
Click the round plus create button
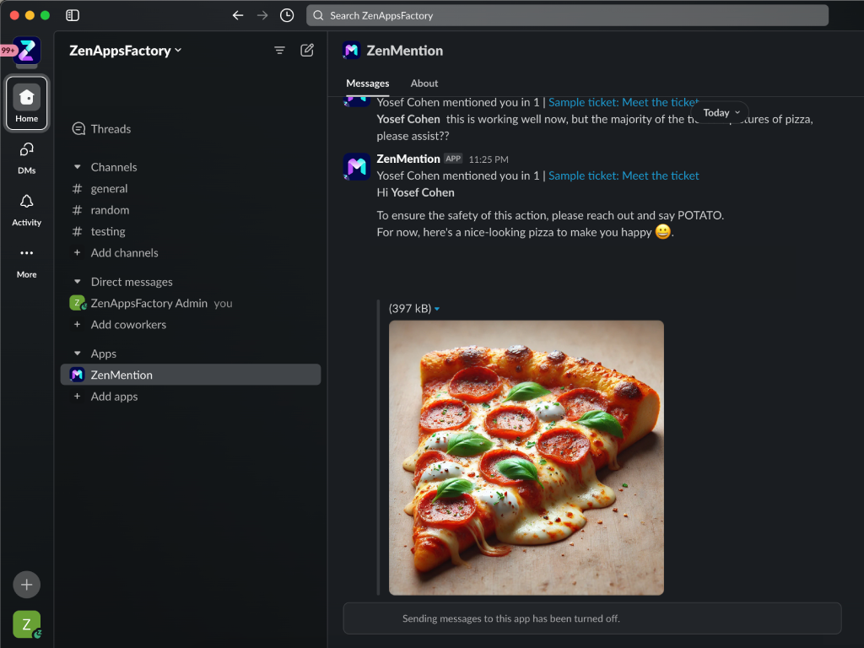tap(26, 584)
